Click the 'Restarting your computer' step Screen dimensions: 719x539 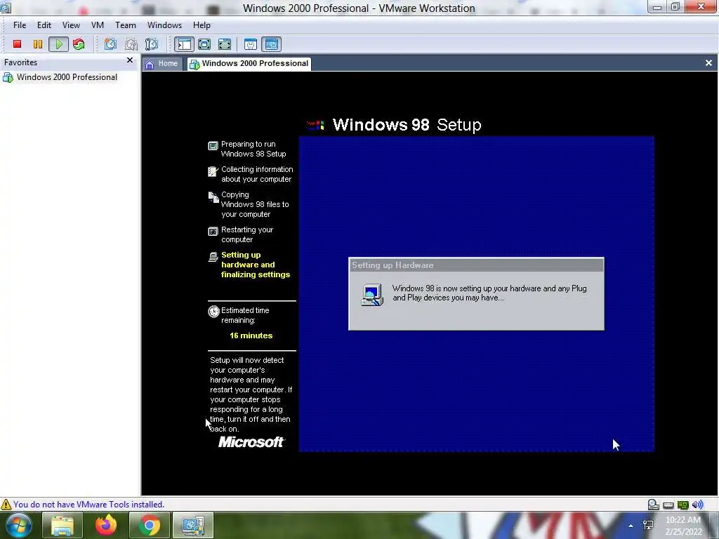246,234
